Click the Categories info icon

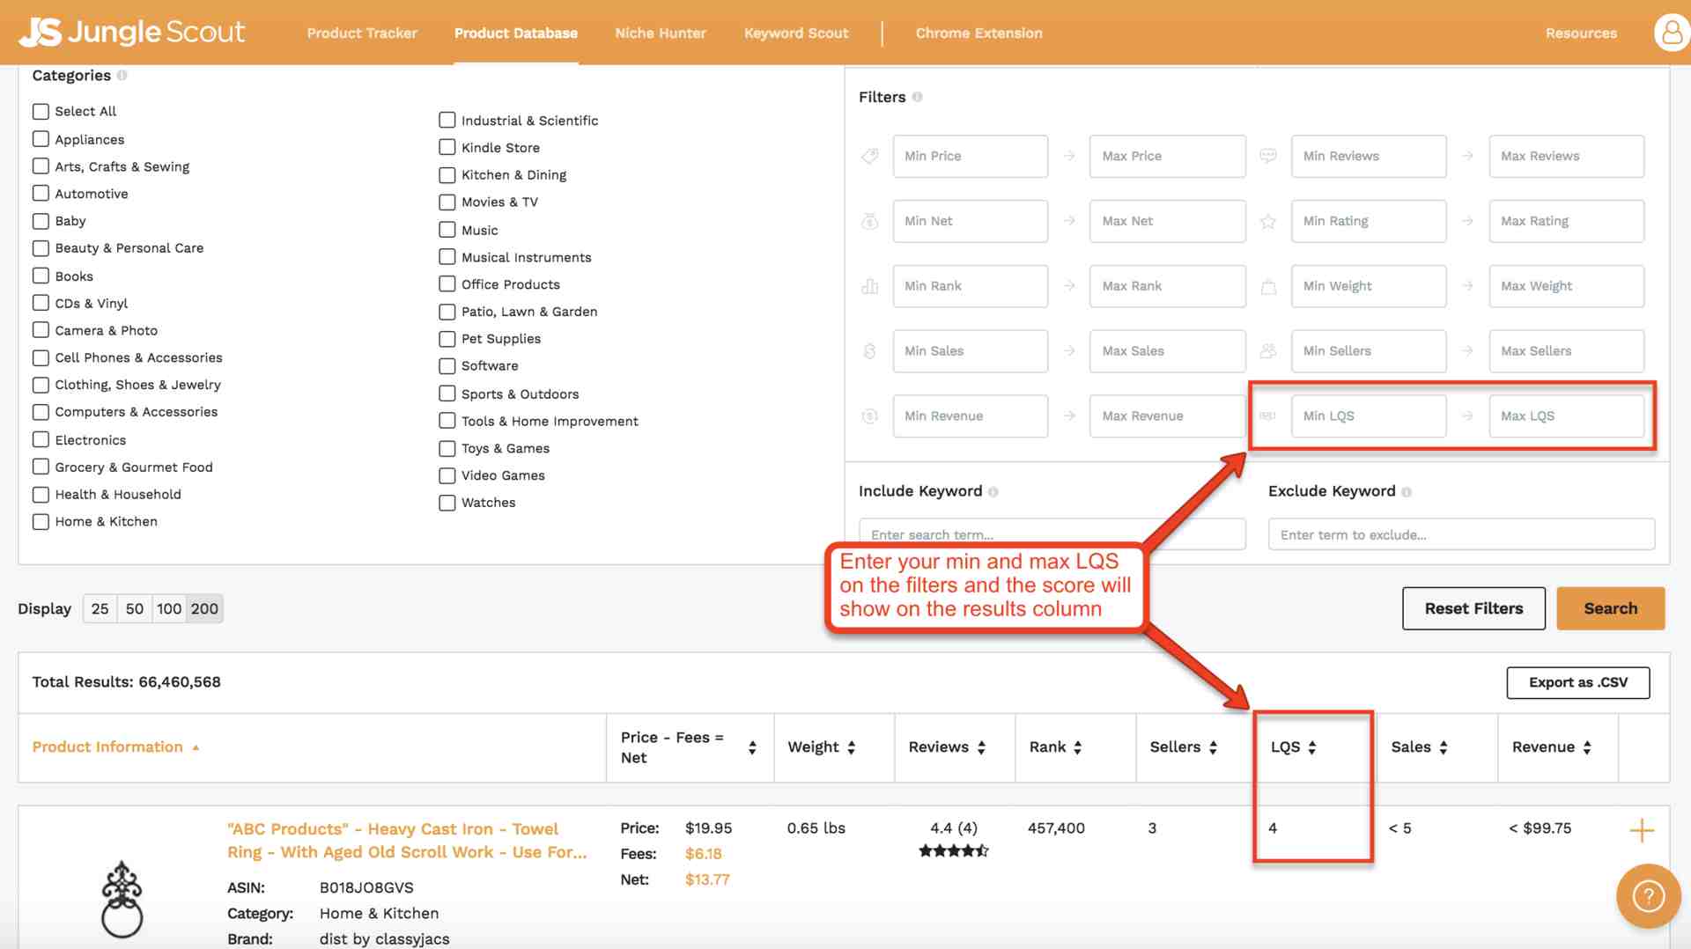click(x=122, y=76)
